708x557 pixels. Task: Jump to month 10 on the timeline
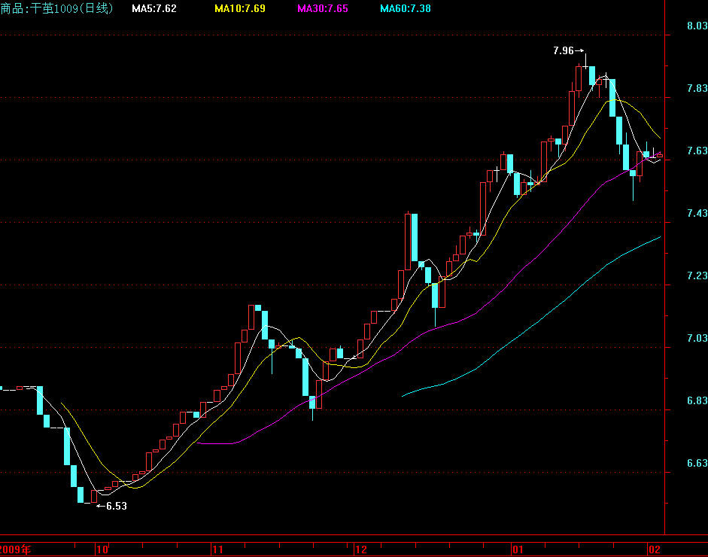pyautogui.click(x=103, y=549)
